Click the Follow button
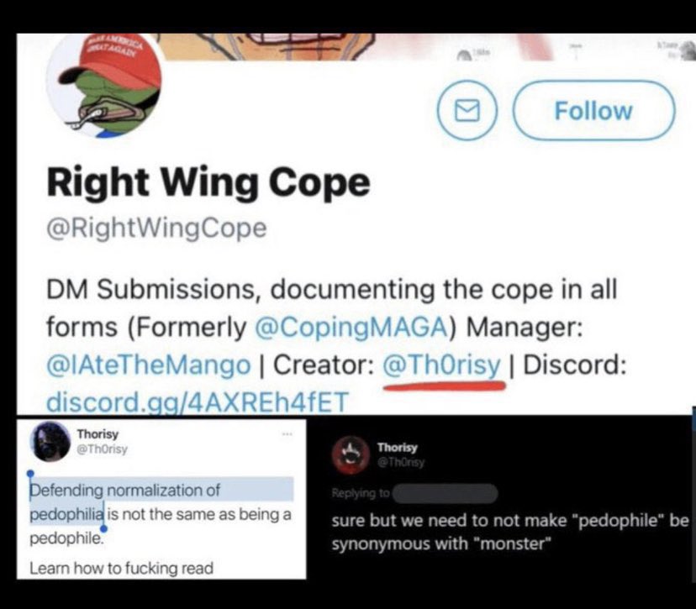This screenshot has width=696, height=609. tap(594, 110)
